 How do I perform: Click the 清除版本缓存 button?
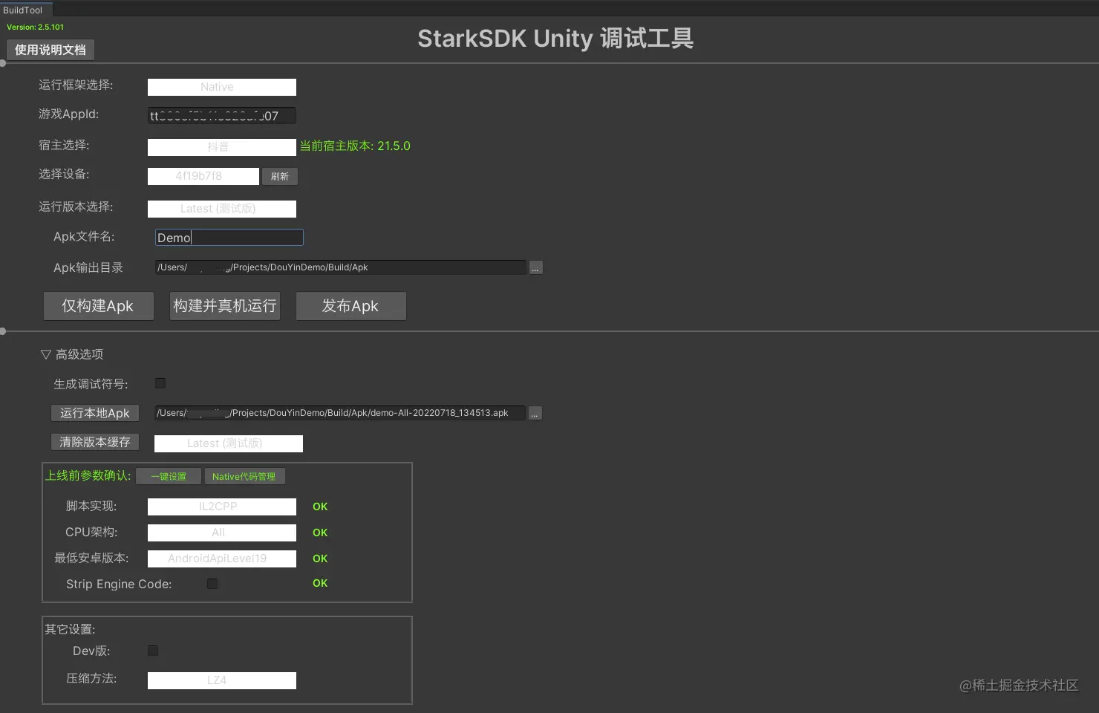(x=95, y=442)
